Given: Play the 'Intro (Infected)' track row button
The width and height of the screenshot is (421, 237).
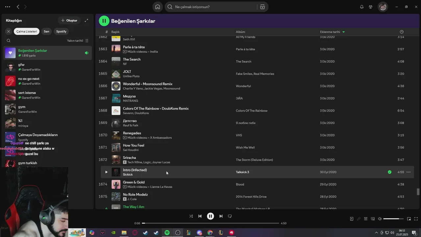Looking at the screenshot, I should (x=106, y=172).
